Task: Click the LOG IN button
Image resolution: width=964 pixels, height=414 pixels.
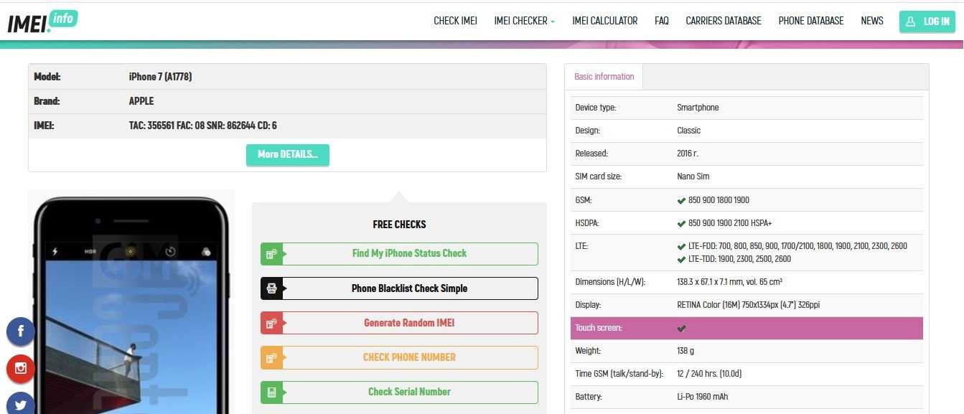Action: 927,22
